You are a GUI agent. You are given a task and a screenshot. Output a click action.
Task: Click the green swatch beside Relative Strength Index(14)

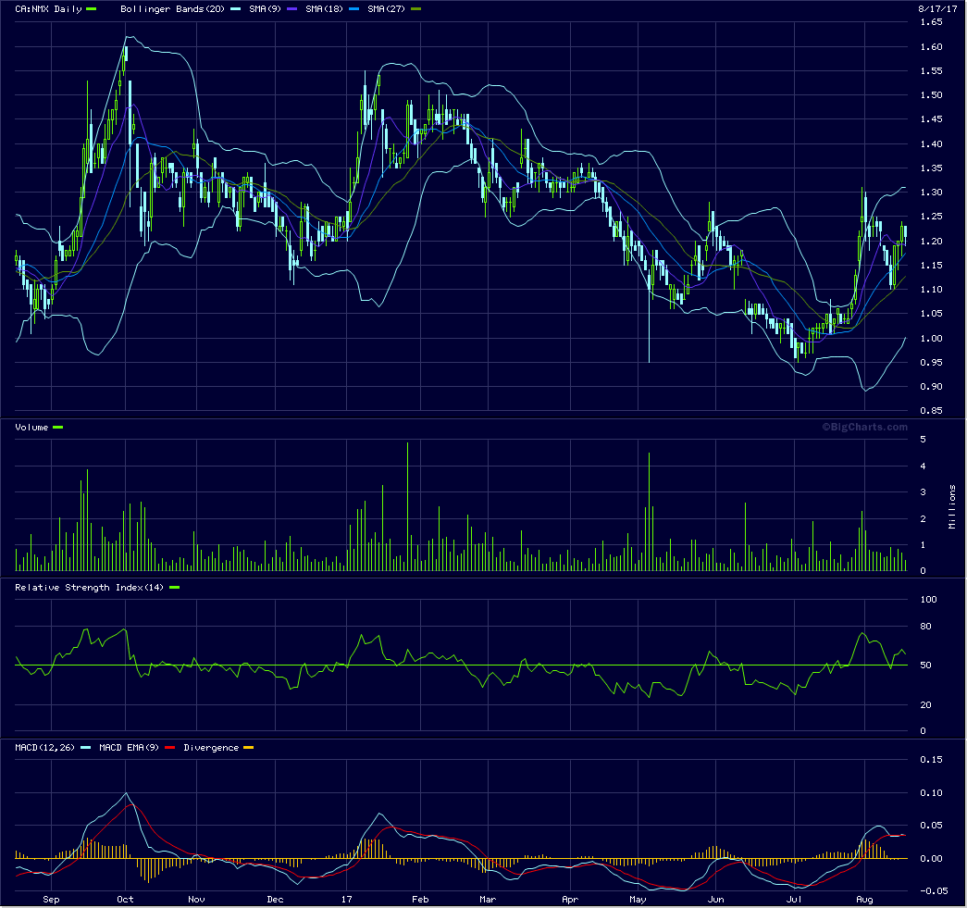(175, 588)
